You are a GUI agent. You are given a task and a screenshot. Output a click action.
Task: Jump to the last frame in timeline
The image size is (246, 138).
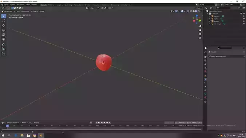pyautogui.click(x=110, y=123)
